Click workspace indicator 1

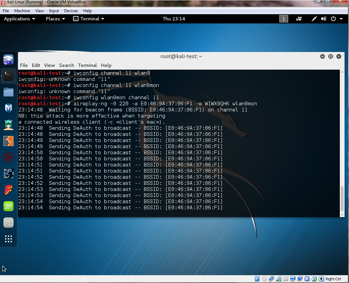pyautogui.click(x=283, y=19)
